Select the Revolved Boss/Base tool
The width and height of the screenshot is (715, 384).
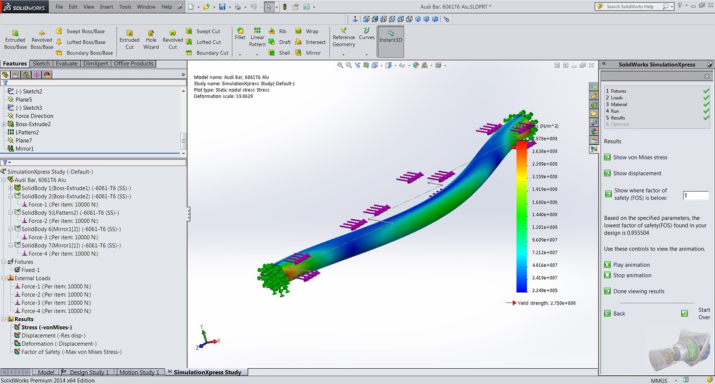click(x=42, y=39)
